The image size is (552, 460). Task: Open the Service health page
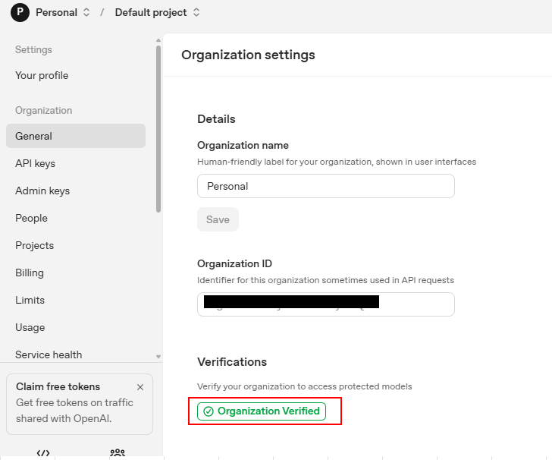click(49, 354)
